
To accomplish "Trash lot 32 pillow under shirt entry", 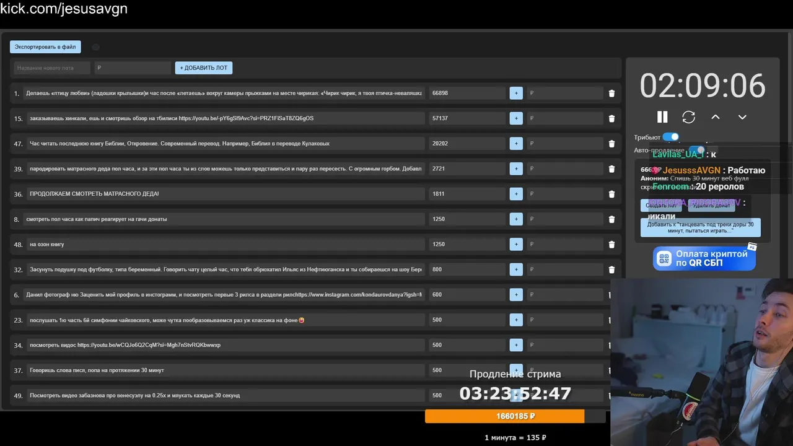I will 612,269.
